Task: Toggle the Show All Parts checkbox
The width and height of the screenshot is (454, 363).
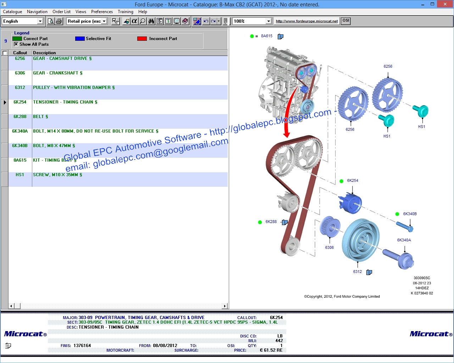Action: click(16, 44)
